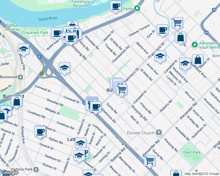Select the Burswood station text label
Screen dimensions: 220x176
pyautogui.click(x=9, y=77)
